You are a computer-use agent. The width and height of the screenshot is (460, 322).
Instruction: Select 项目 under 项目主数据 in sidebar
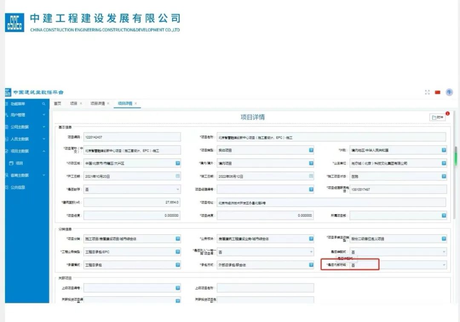(x=19, y=163)
